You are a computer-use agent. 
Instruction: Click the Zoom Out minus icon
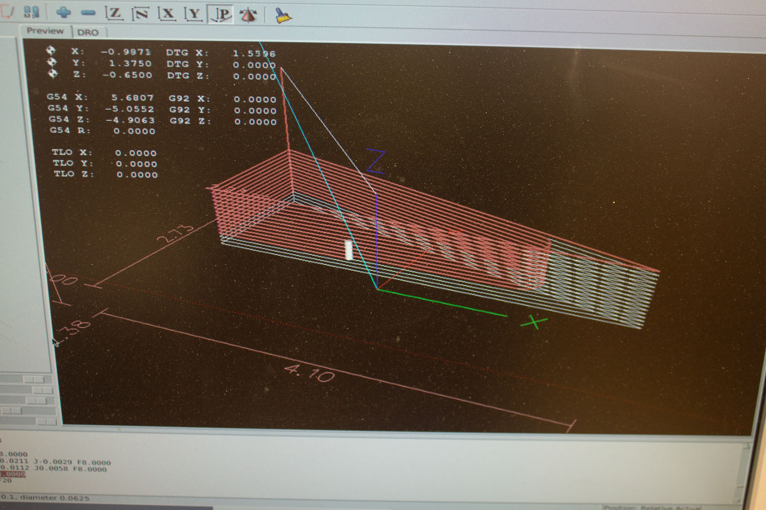(88, 13)
